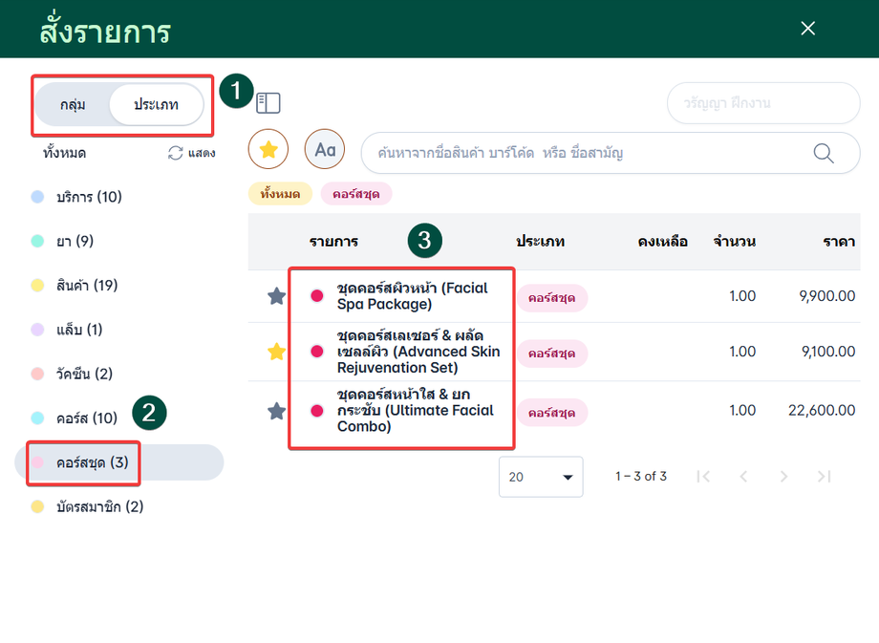This screenshot has height=643, width=879.
Task: Click the คงเหลือ column header
Action: (x=663, y=242)
